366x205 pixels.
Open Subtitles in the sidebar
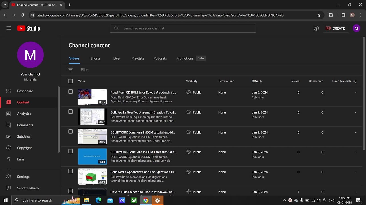click(x=29, y=136)
